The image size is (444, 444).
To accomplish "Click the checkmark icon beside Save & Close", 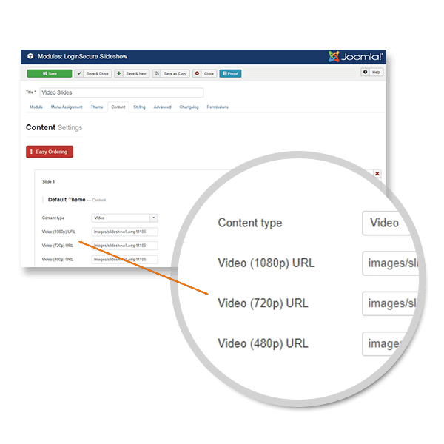I will pos(79,73).
